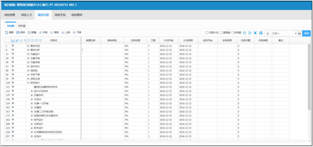Screen dimensions: 313x147
Task: Click the blue 查询 button
Action: coord(306,33)
